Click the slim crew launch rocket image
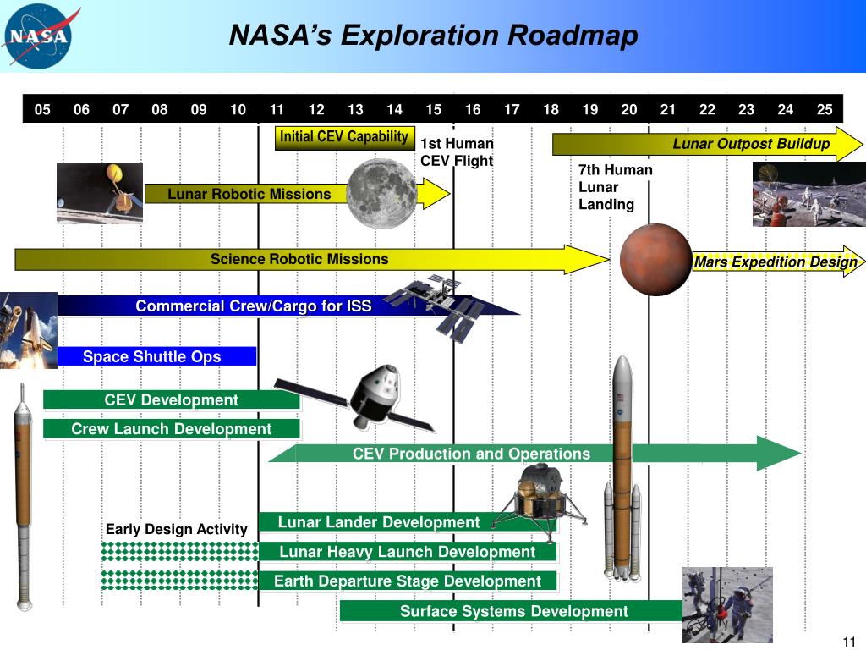Screen dimensions: 866x650 click(x=23, y=497)
